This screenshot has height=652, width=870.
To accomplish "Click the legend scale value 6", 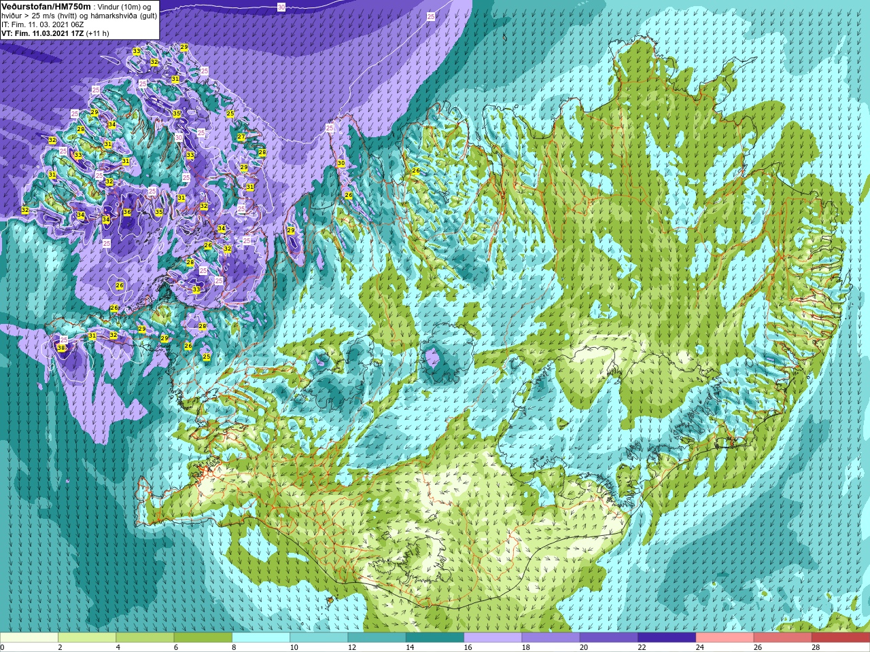I will [176, 647].
